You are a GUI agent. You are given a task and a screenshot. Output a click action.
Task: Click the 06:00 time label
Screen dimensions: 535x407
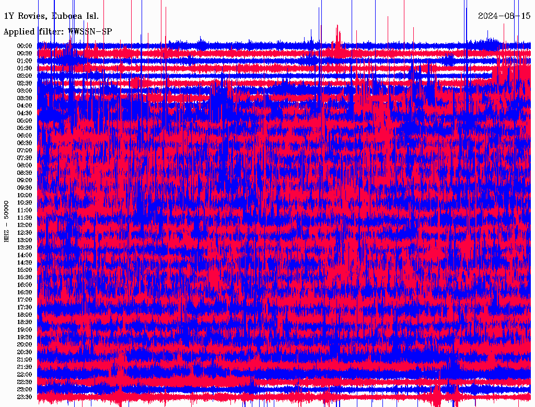pos(25,136)
